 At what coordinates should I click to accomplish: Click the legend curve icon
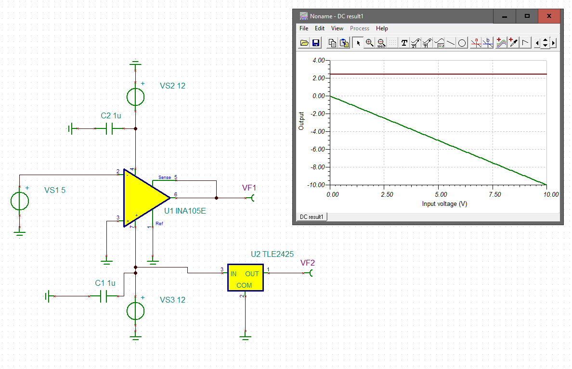[439, 43]
